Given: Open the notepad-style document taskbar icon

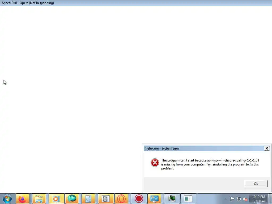Looking at the screenshot, I should click(188, 199).
